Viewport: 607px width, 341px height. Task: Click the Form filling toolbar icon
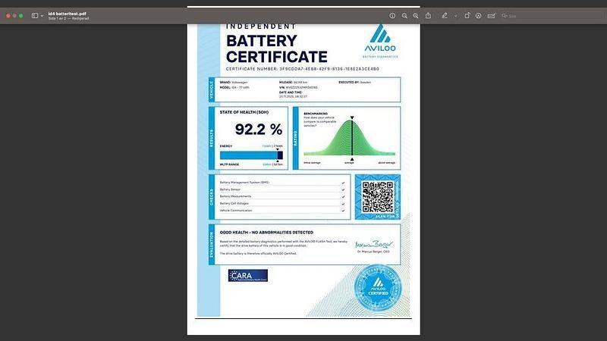point(492,15)
